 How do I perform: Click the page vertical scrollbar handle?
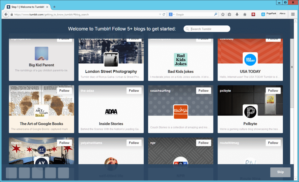click(x=292, y=67)
